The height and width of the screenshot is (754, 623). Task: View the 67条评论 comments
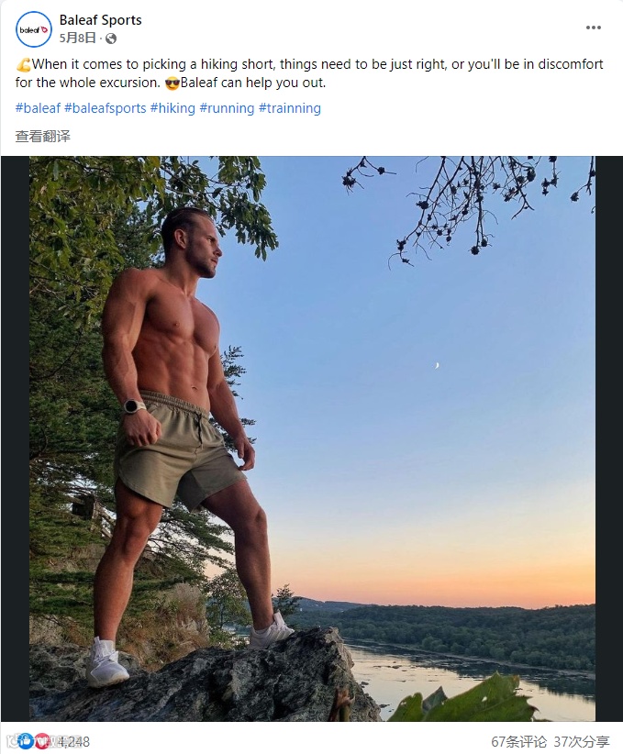click(x=518, y=741)
